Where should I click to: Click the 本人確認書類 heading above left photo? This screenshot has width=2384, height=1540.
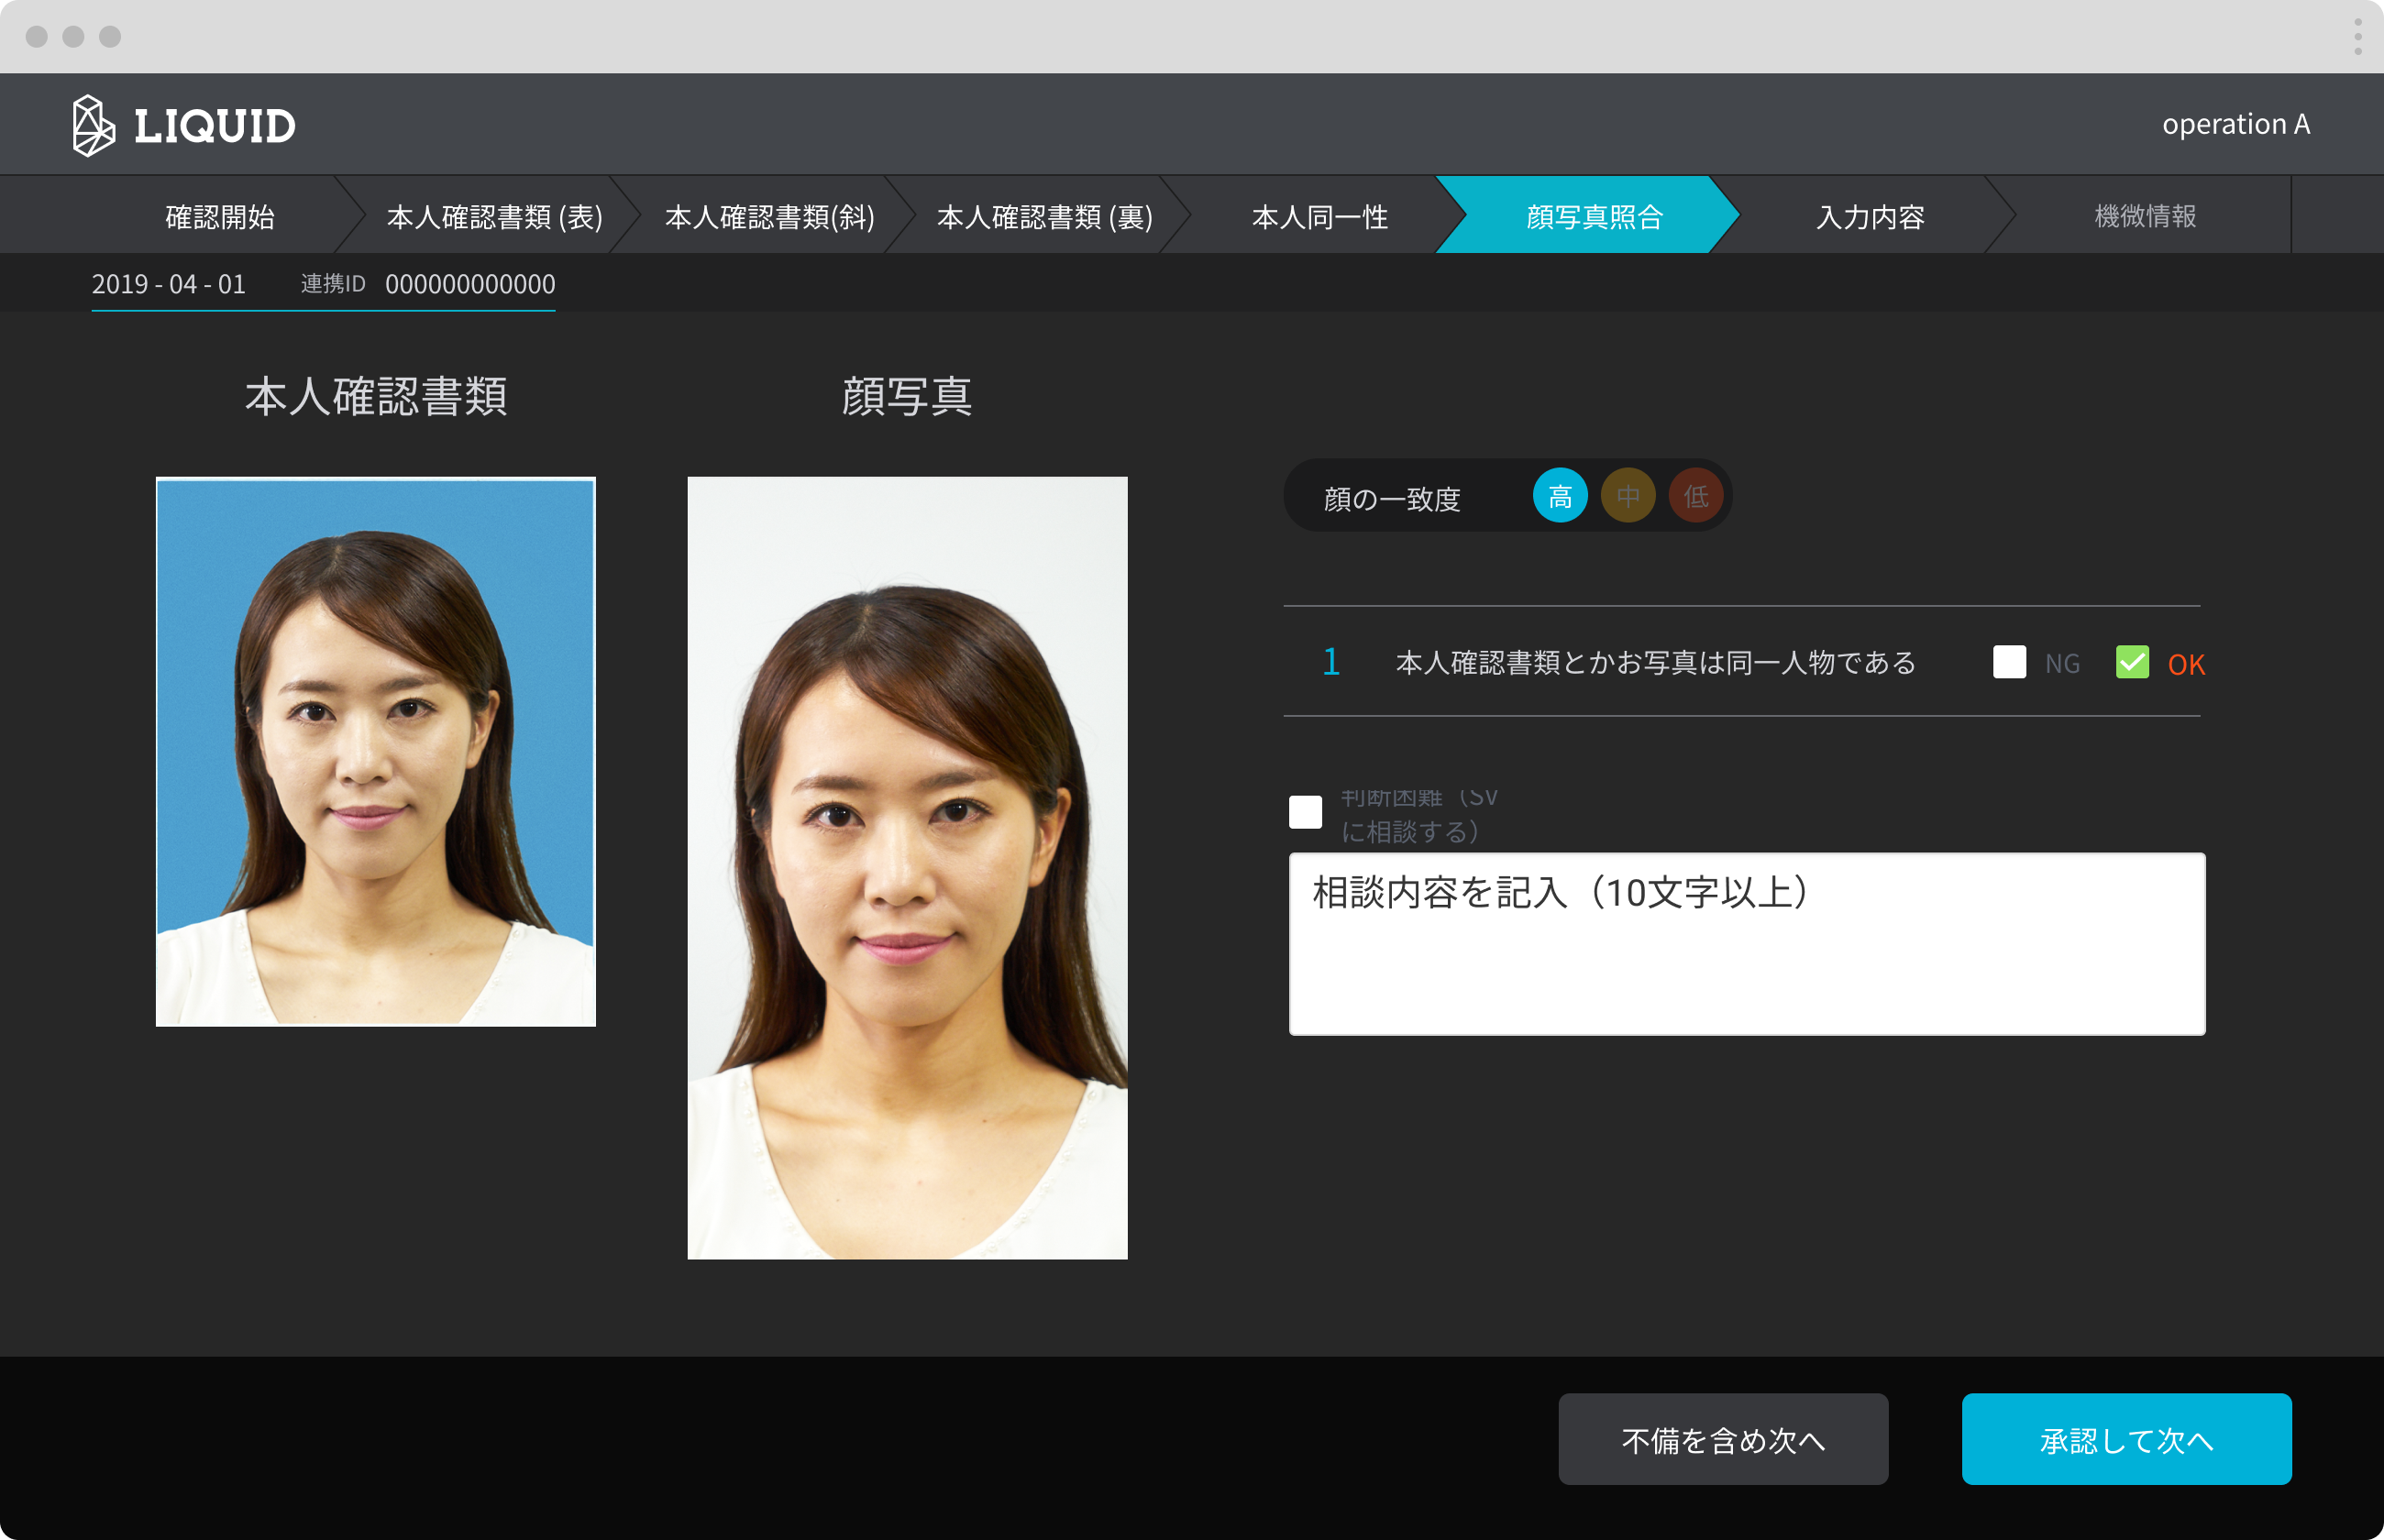tap(376, 397)
